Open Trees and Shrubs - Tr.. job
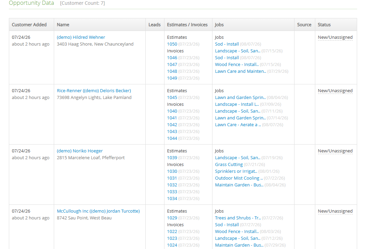This screenshot has height=249, width=366. [238, 218]
